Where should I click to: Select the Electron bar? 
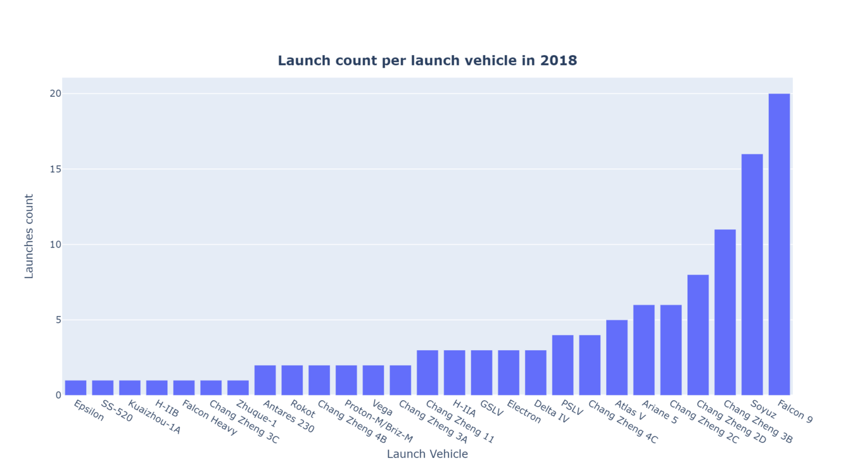(509, 373)
